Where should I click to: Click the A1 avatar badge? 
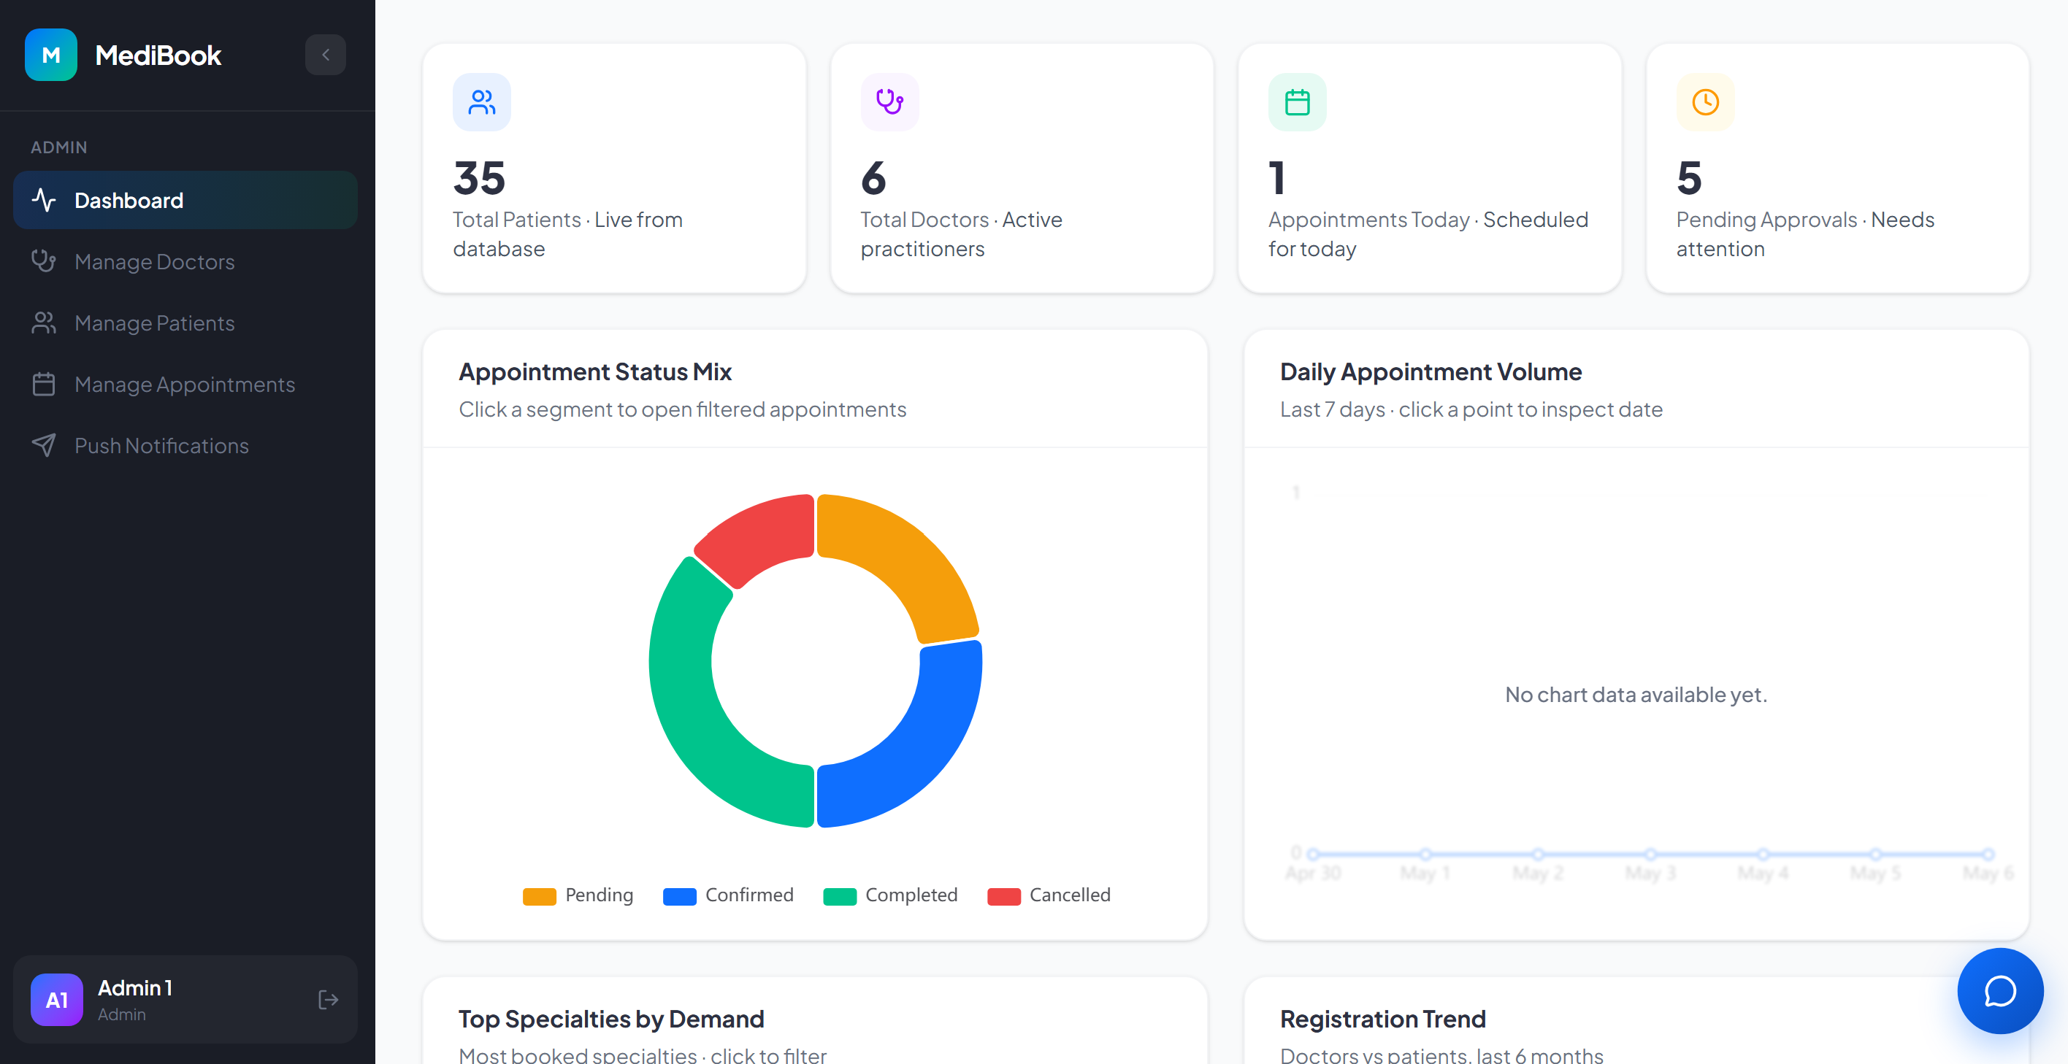point(56,1000)
